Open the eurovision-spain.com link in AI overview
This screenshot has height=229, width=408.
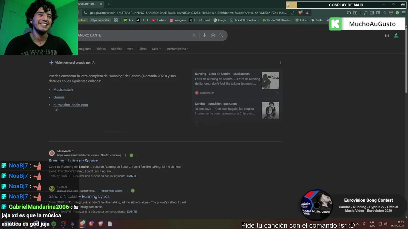point(71,105)
